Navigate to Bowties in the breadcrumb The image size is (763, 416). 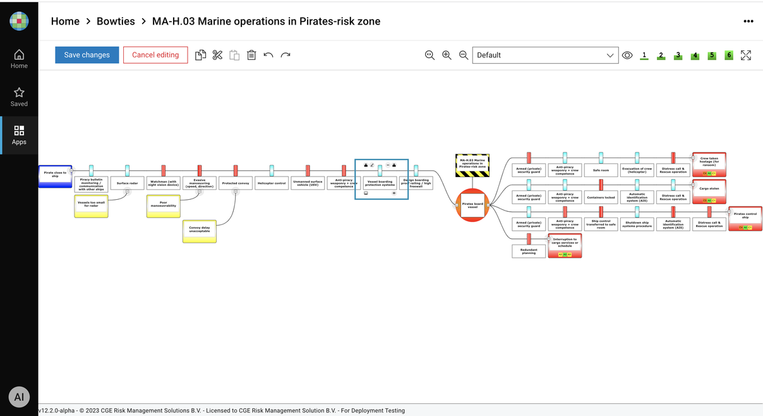[116, 21]
